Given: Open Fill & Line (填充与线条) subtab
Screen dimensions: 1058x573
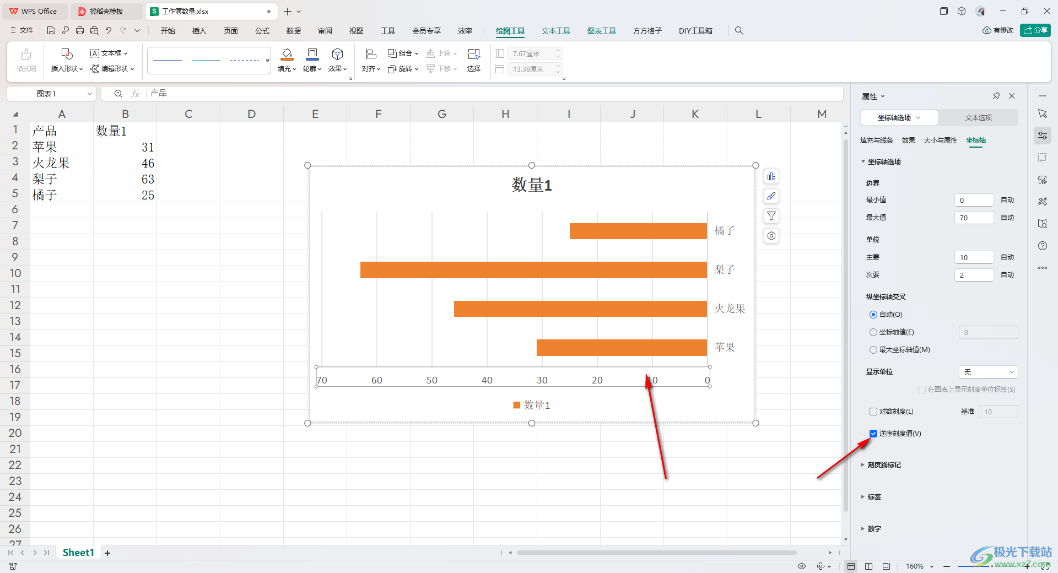Looking at the screenshot, I should click(x=877, y=140).
